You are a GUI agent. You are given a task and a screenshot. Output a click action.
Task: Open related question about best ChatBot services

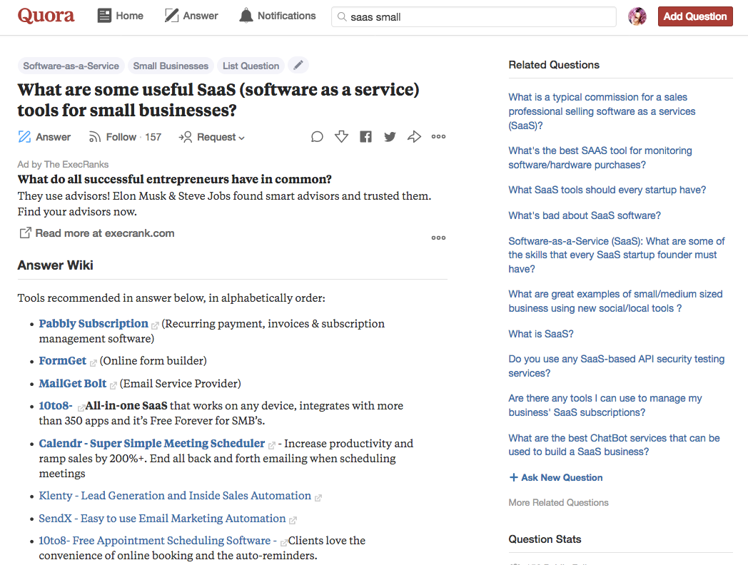click(614, 445)
